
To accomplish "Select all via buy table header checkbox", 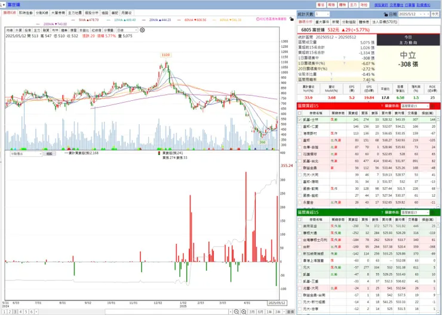I will click(x=300, y=113).
